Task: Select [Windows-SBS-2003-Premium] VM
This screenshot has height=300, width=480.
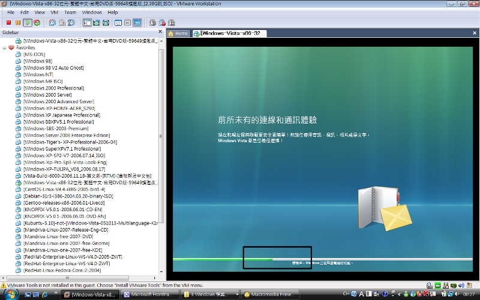Action: pos(56,128)
